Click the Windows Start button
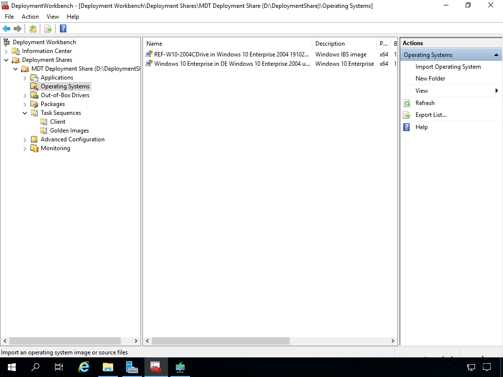Screen dimensions: 503x377 (12, 367)
